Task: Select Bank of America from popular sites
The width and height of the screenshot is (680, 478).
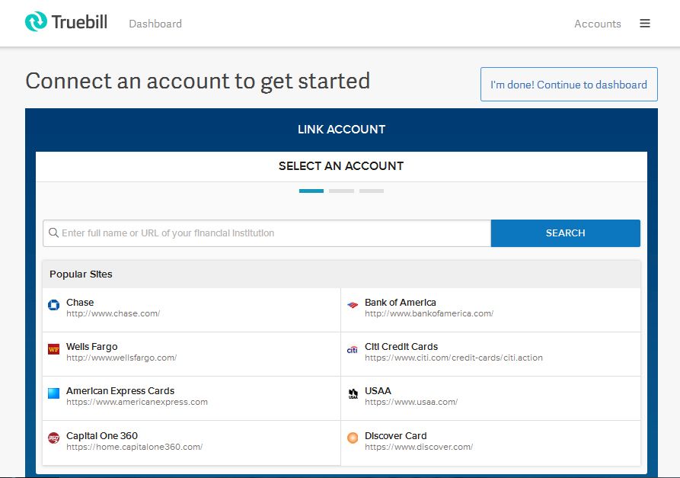Action: (x=401, y=302)
